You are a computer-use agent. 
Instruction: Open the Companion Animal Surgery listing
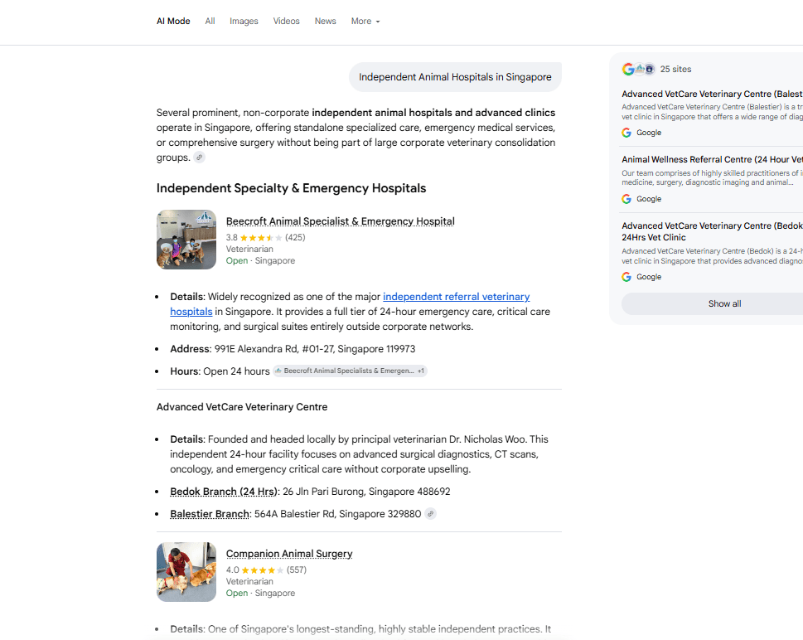click(x=289, y=554)
